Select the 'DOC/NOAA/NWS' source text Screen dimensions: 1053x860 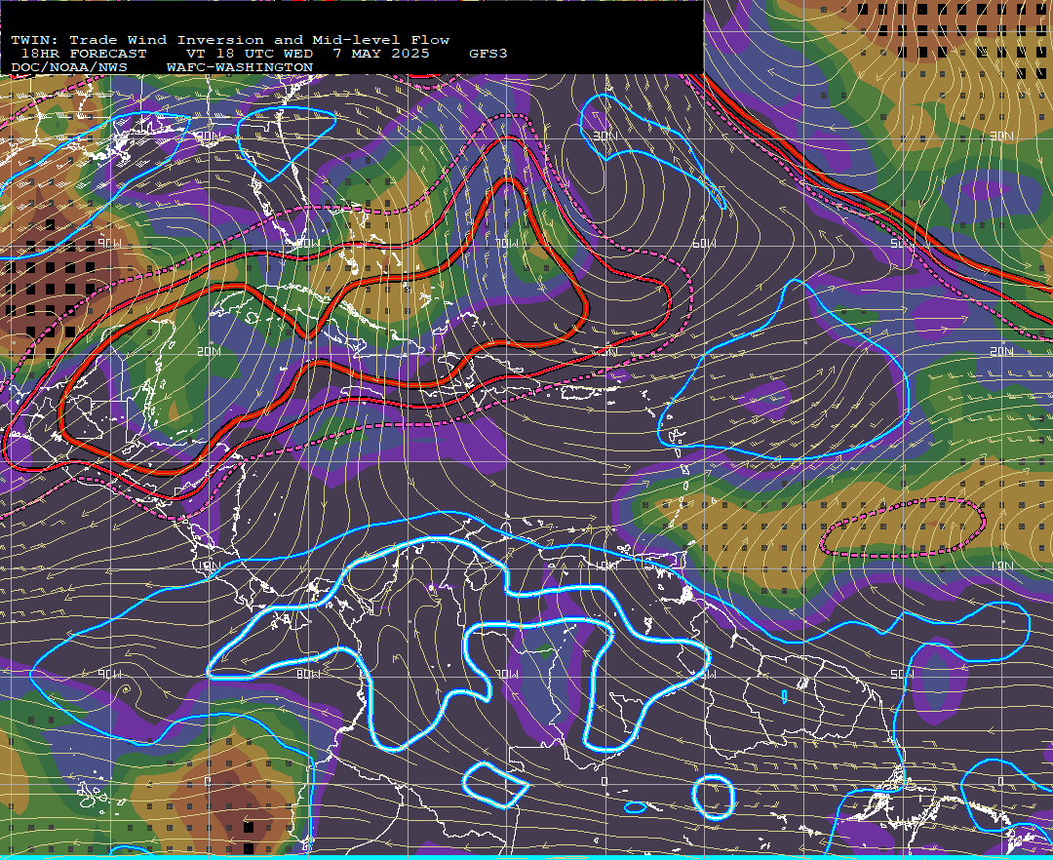point(69,68)
